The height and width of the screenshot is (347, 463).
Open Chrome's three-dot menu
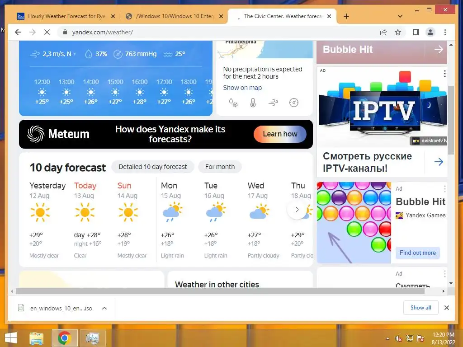click(445, 32)
